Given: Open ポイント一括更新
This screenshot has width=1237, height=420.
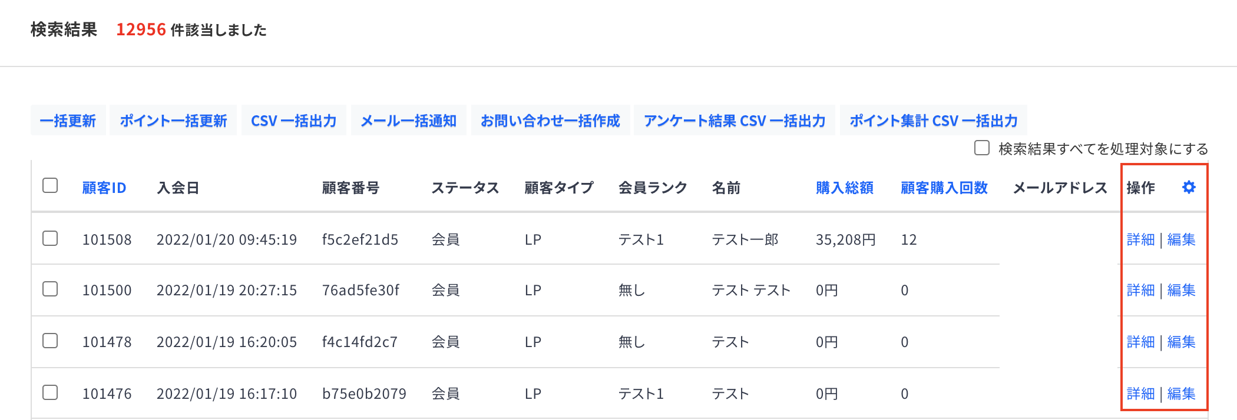Looking at the screenshot, I should click(174, 121).
